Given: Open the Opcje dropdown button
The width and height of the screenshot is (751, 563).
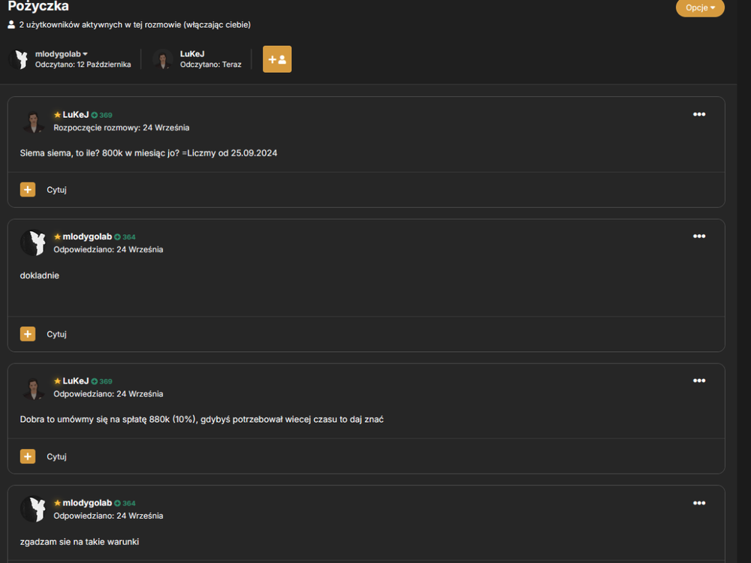Looking at the screenshot, I should coord(700,8).
